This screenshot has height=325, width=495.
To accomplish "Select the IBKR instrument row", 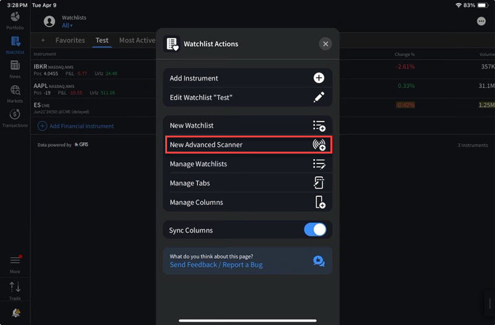I will (93, 69).
